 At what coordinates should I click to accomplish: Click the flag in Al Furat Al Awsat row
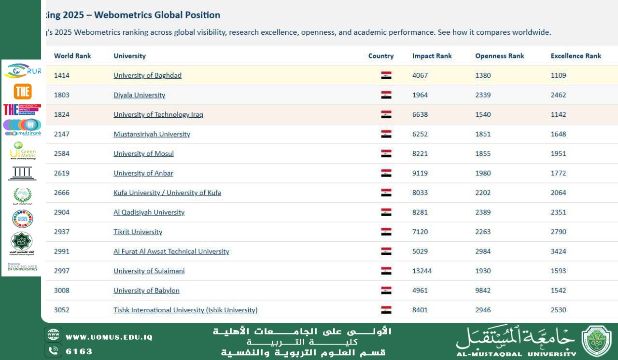pos(386,251)
